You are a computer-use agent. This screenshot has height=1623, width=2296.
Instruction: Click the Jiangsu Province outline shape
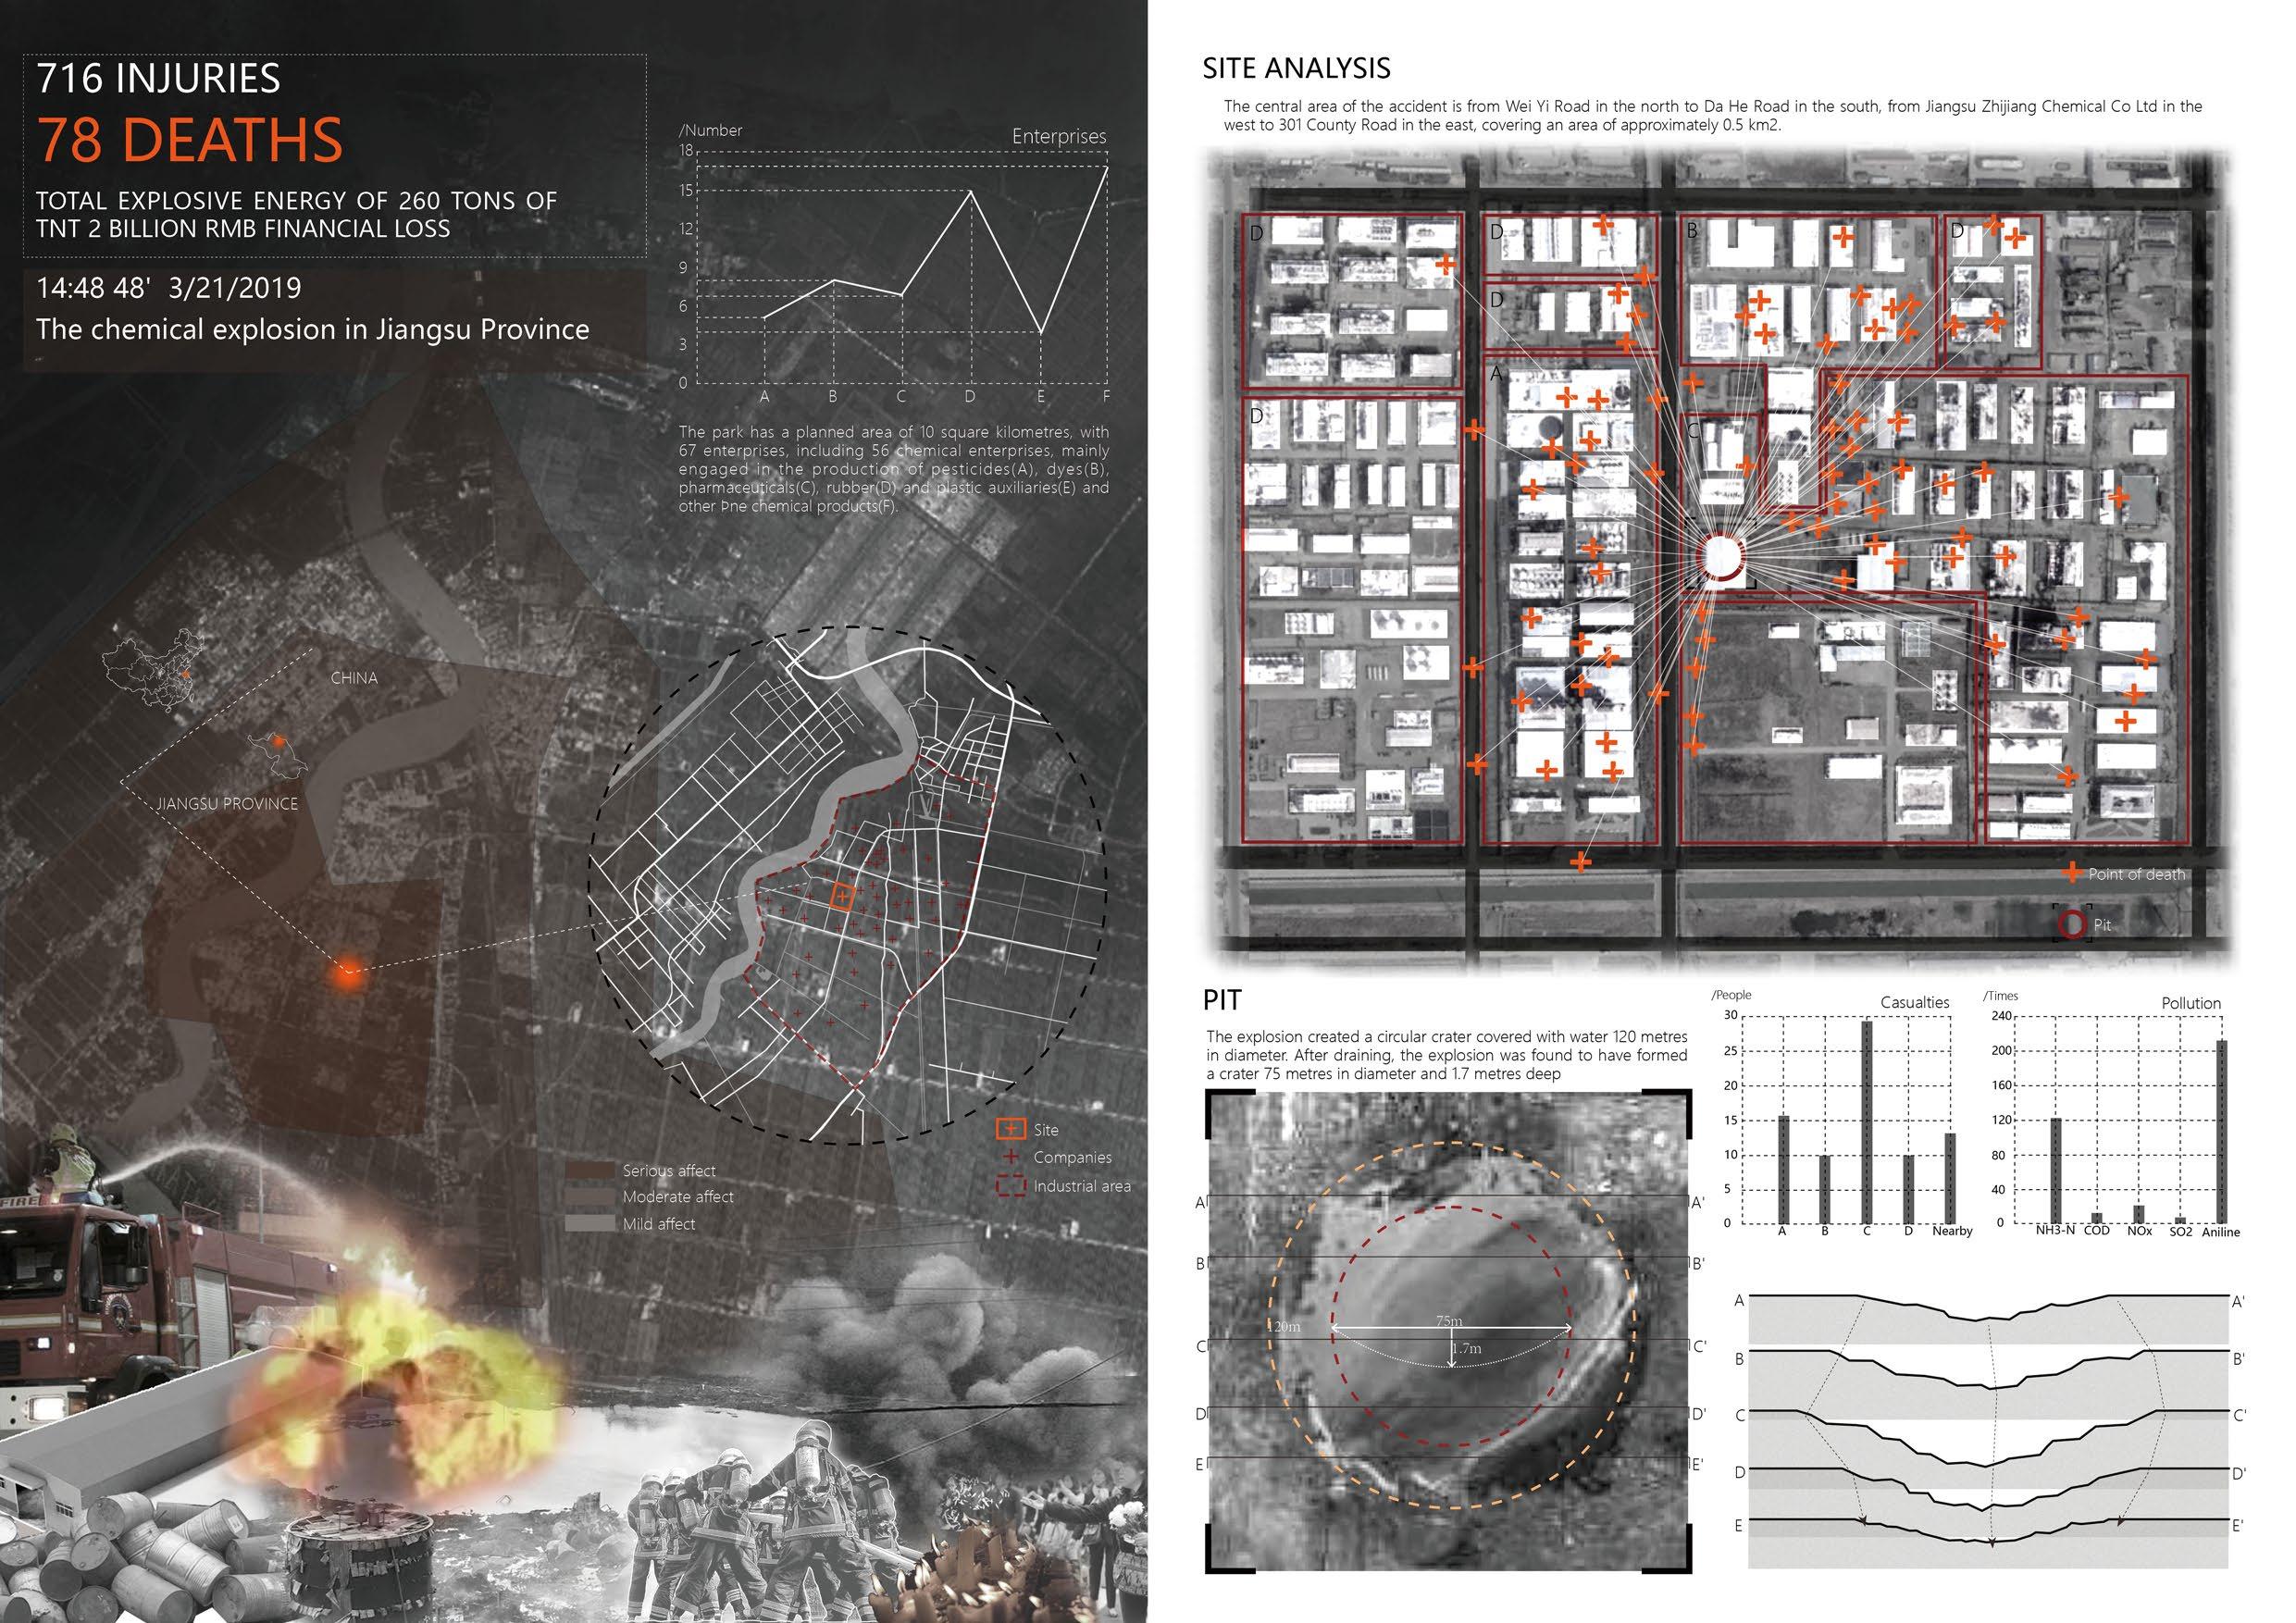point(276,756)
